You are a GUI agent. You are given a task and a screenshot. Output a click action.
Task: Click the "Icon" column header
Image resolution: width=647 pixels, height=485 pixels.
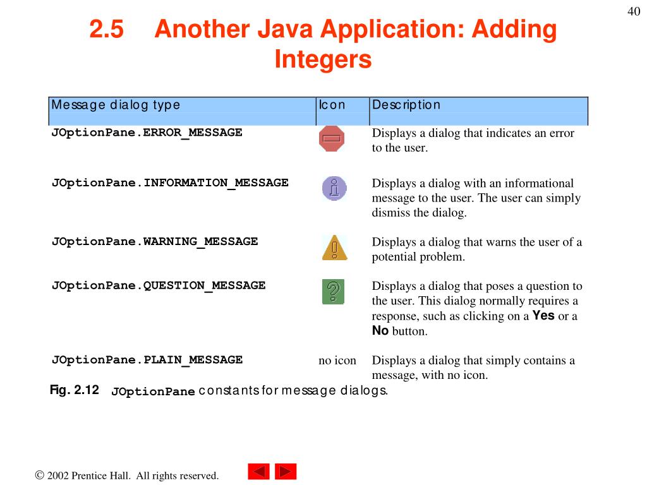point(342,111)
